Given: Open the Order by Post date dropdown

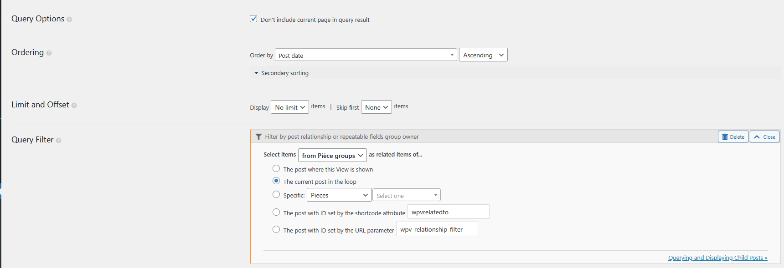Looking at the screenshot, I should click(x=366, y=55).
